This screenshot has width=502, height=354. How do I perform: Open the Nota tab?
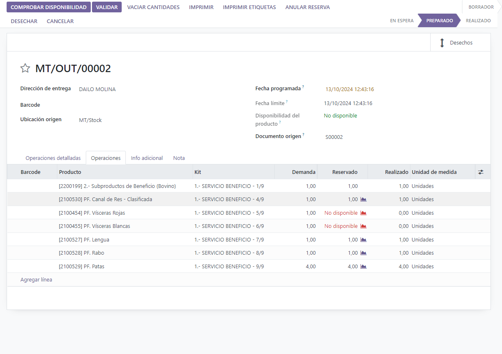pos(179,158)
